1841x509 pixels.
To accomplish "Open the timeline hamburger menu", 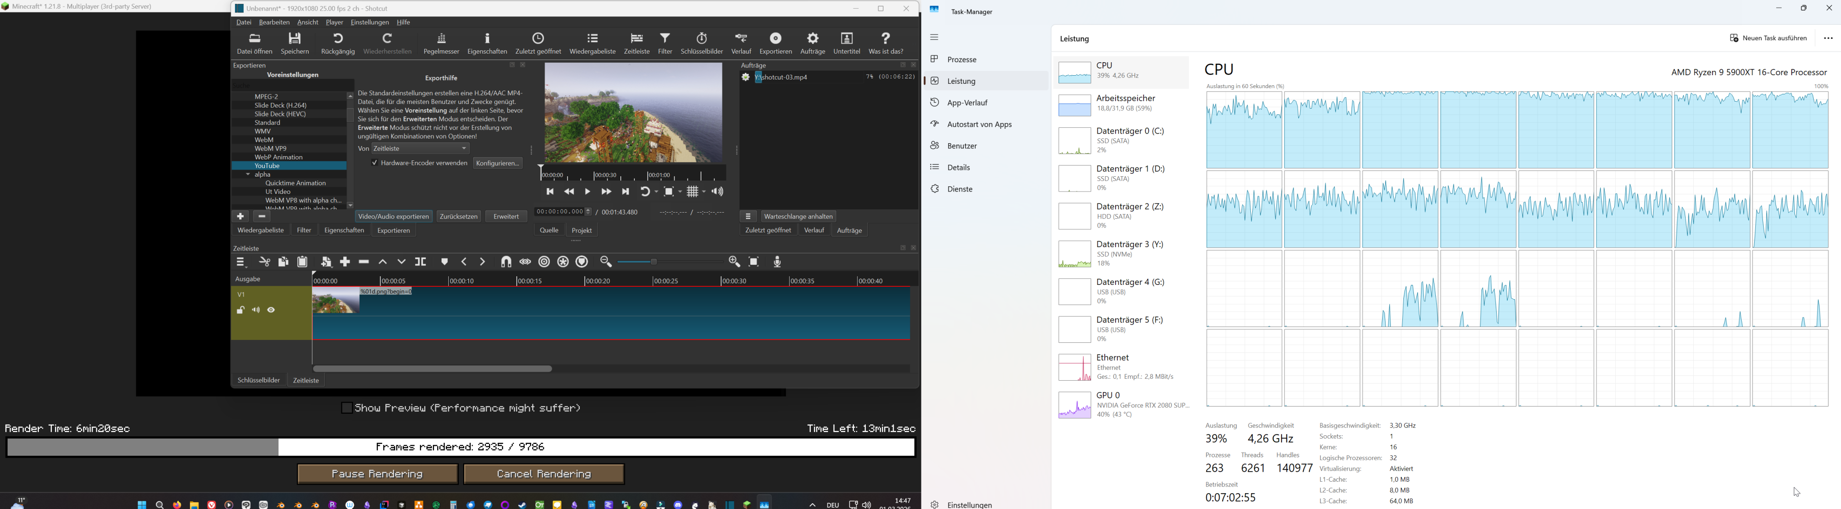I will click(x=242, y=263).
